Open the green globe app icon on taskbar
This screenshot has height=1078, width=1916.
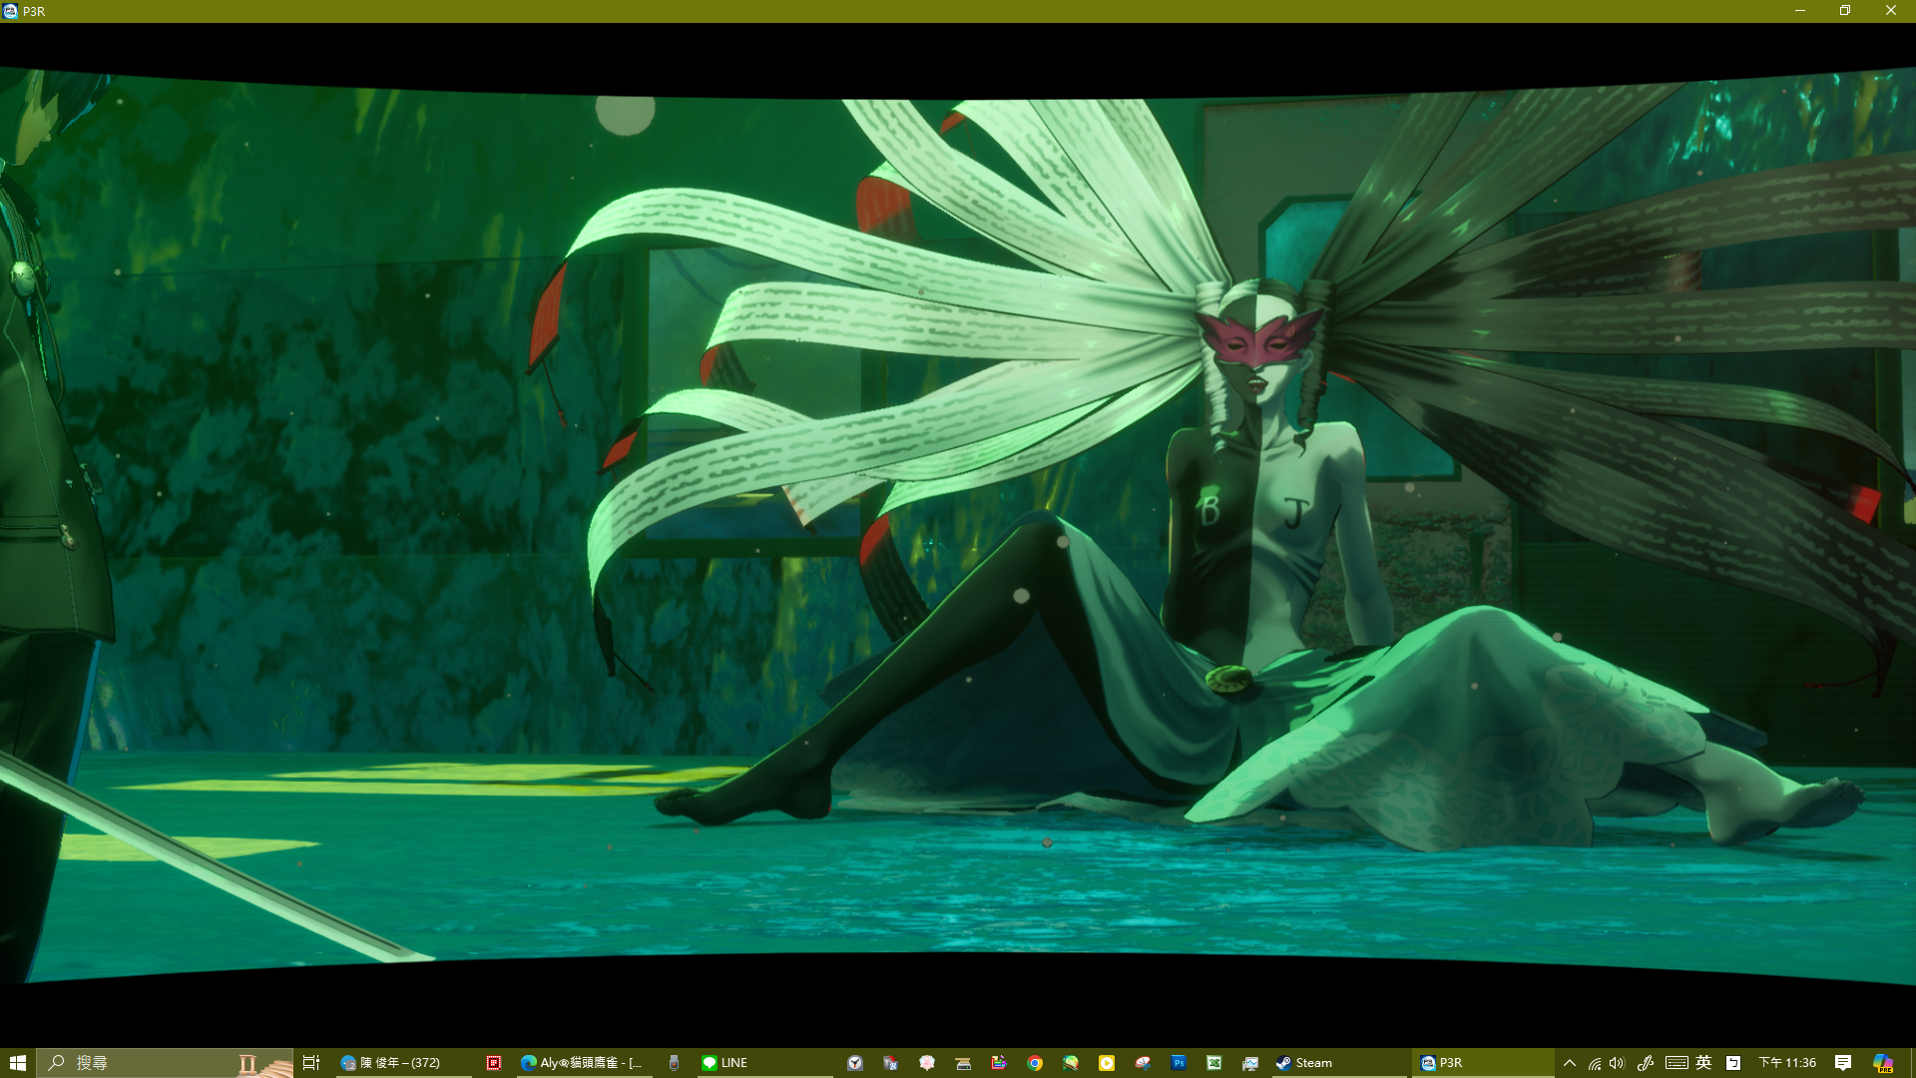pos(1071,1063)
